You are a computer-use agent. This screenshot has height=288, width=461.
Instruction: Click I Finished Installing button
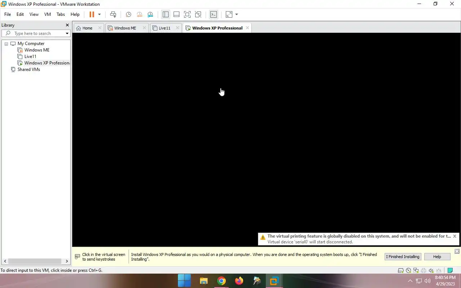point(403,257)
